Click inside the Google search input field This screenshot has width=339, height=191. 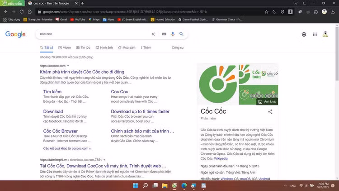click(90, 34)
